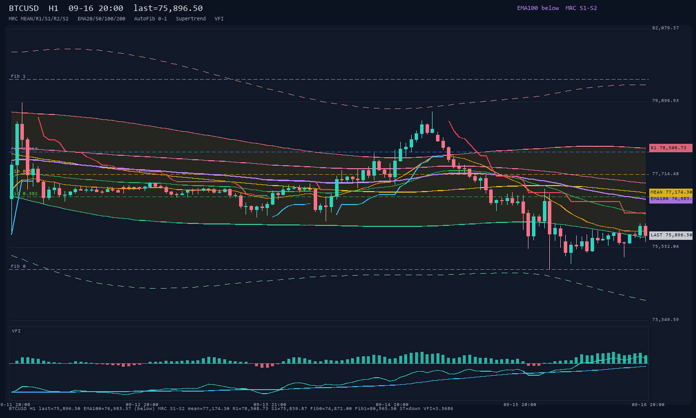The image size is (696, 418).
Task: Select the red R1 78,508.73 price tag
Action: click(x=671, y=148)
